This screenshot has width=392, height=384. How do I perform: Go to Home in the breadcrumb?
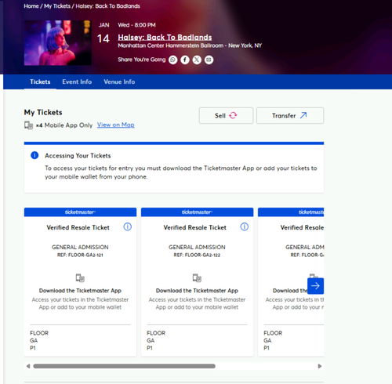(31, 6)
